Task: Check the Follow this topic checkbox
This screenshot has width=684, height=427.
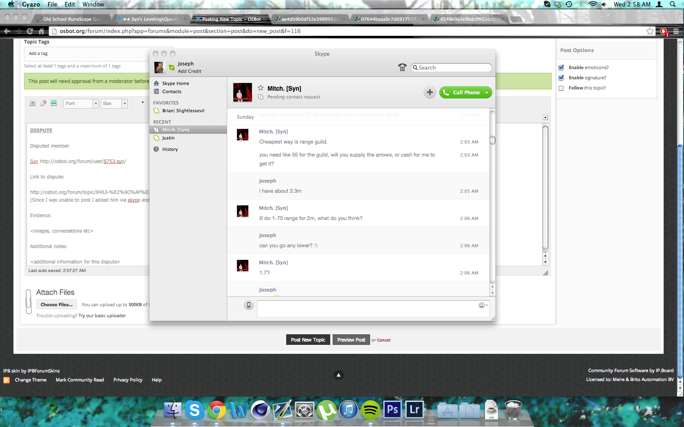Action: point(561,88)
